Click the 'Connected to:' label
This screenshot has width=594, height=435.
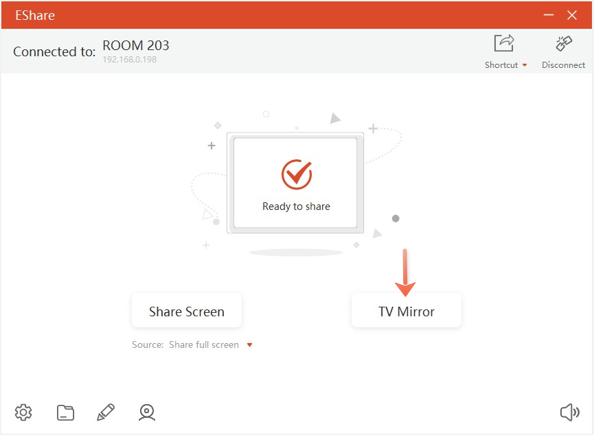(x=54, y=52)
